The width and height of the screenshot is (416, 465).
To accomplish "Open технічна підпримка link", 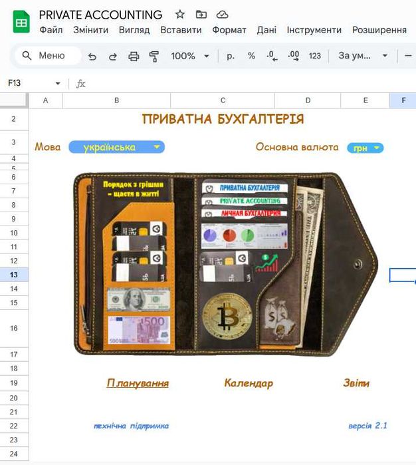I will [132, 426].
